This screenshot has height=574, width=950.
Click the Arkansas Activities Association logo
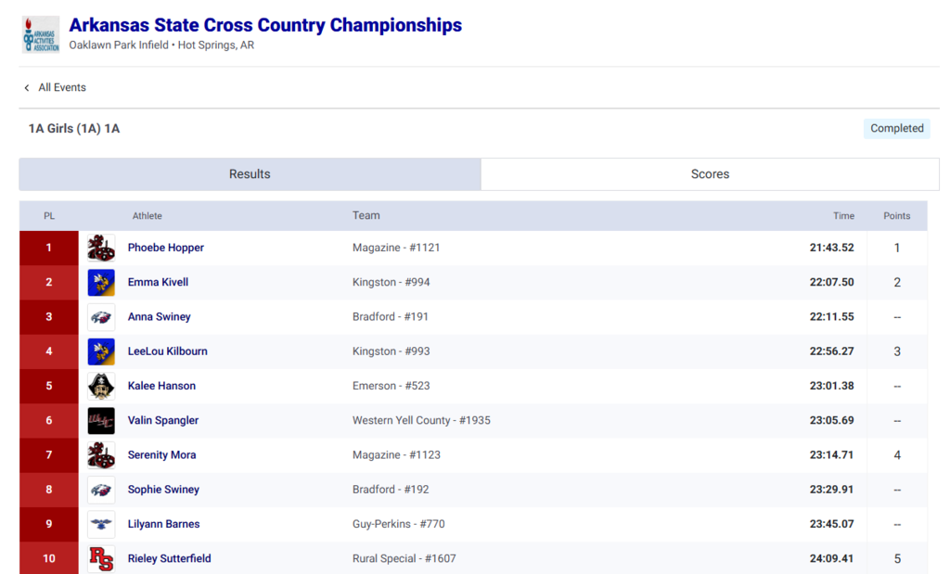click(40, 33)
